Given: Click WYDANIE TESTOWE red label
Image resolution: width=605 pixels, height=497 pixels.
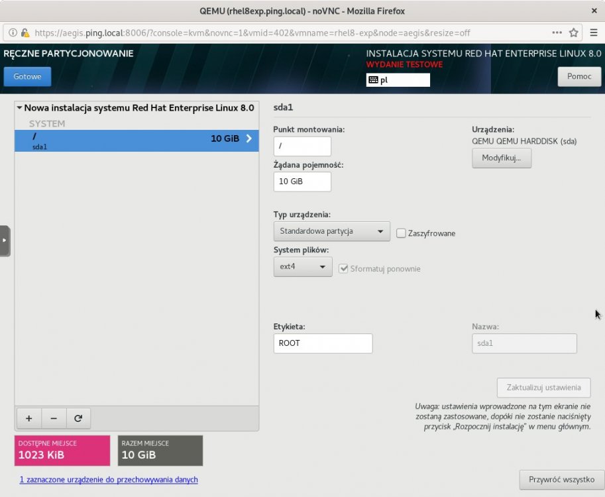Looking at the screenshot, I should (x=404, y=64).
